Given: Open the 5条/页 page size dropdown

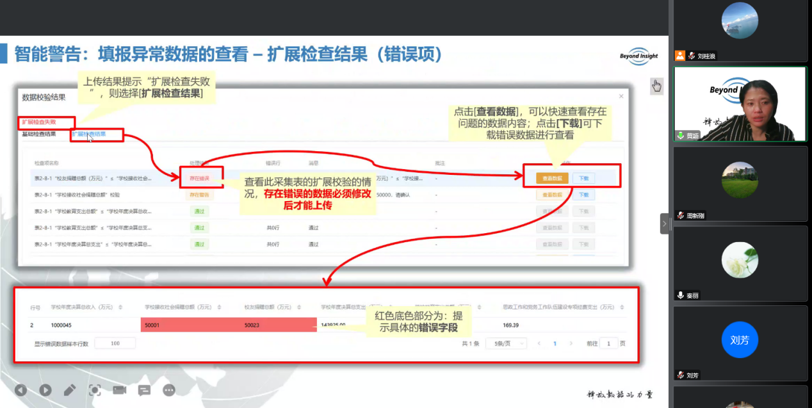Looking at the screenshot, I should (x=499, y=343).
